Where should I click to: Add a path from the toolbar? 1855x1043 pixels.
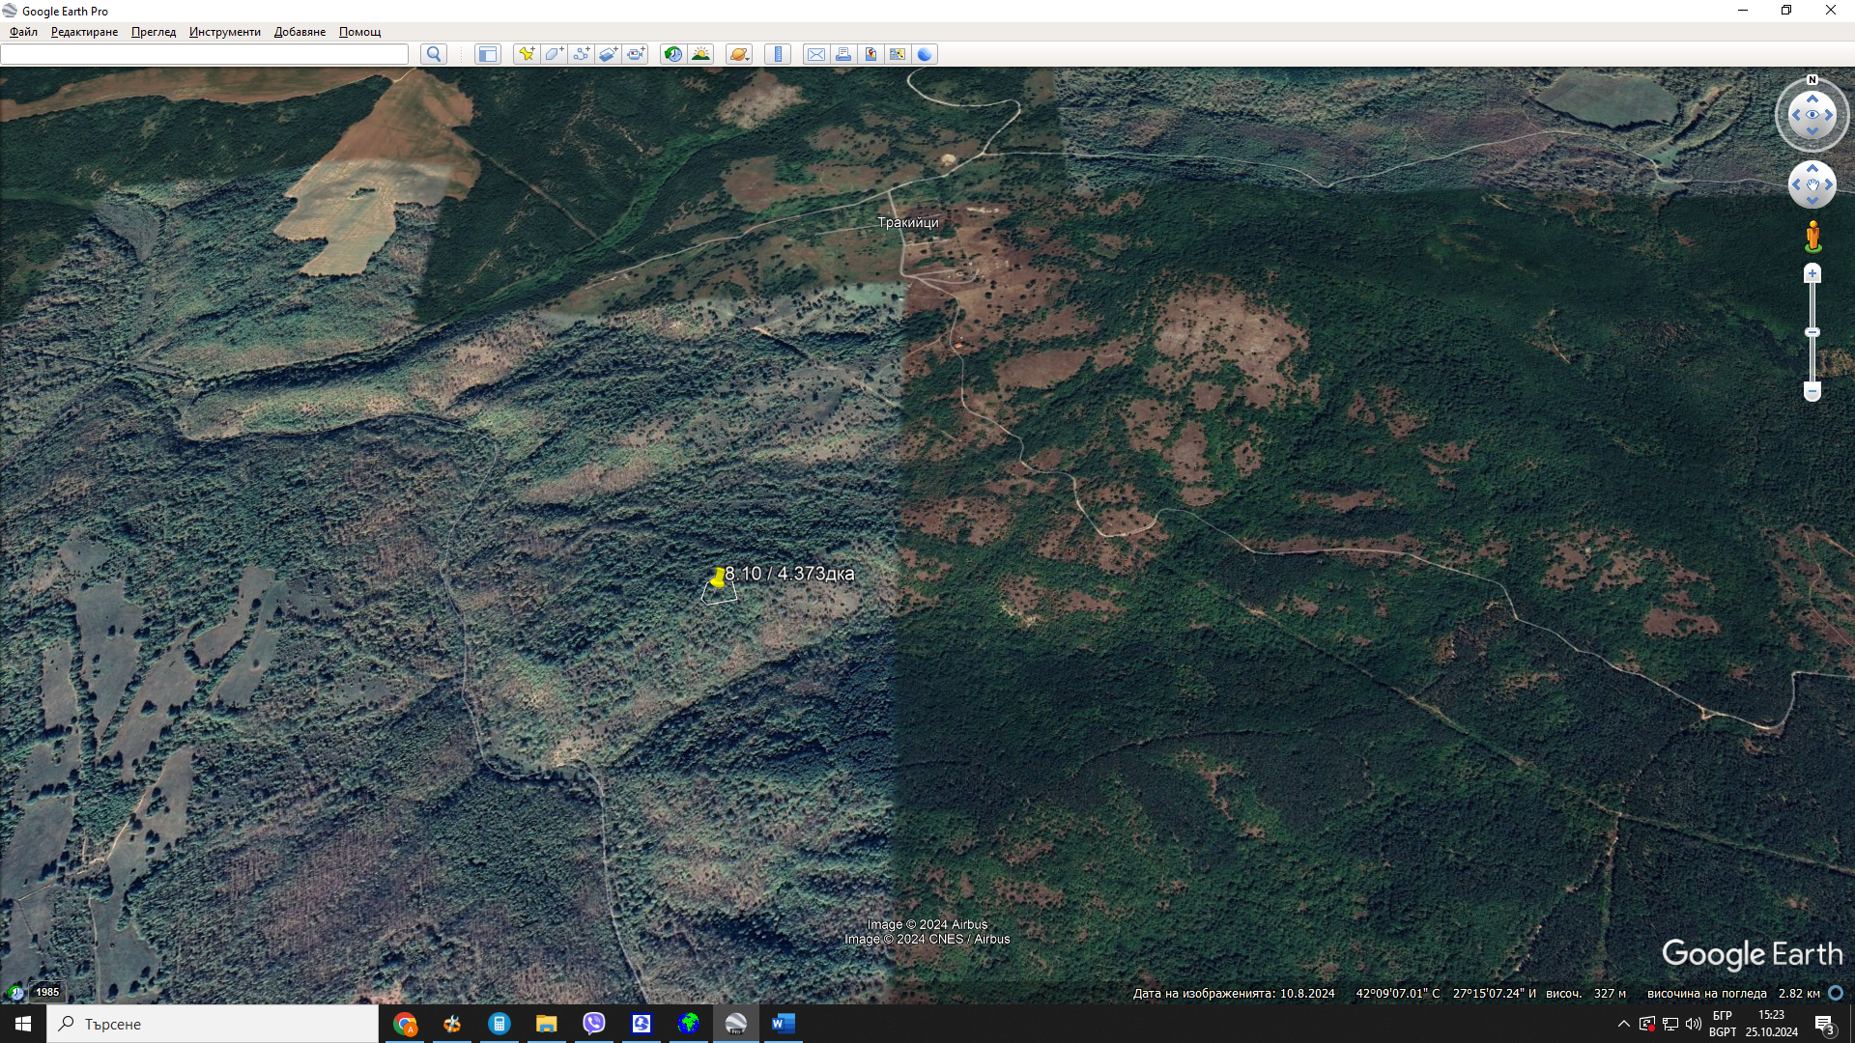tap(581, 54)
